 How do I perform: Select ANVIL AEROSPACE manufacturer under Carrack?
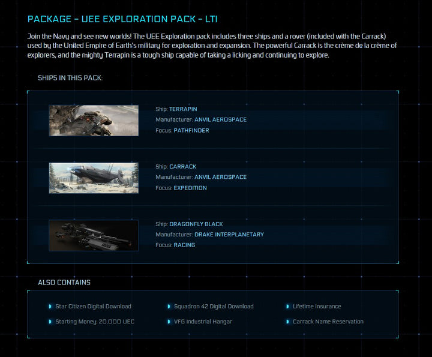220,177
